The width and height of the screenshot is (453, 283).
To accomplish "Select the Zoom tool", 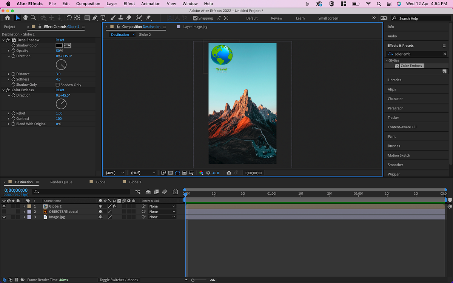I will [33, 18].
